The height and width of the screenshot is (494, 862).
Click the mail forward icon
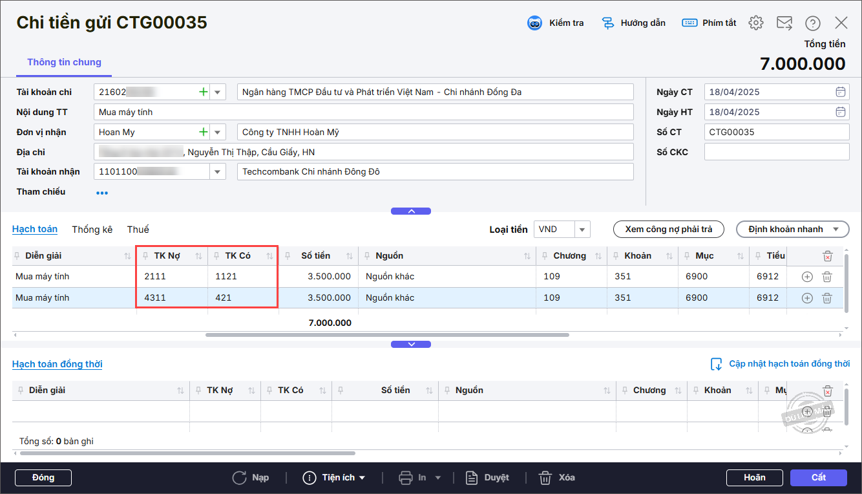(784, 23)
